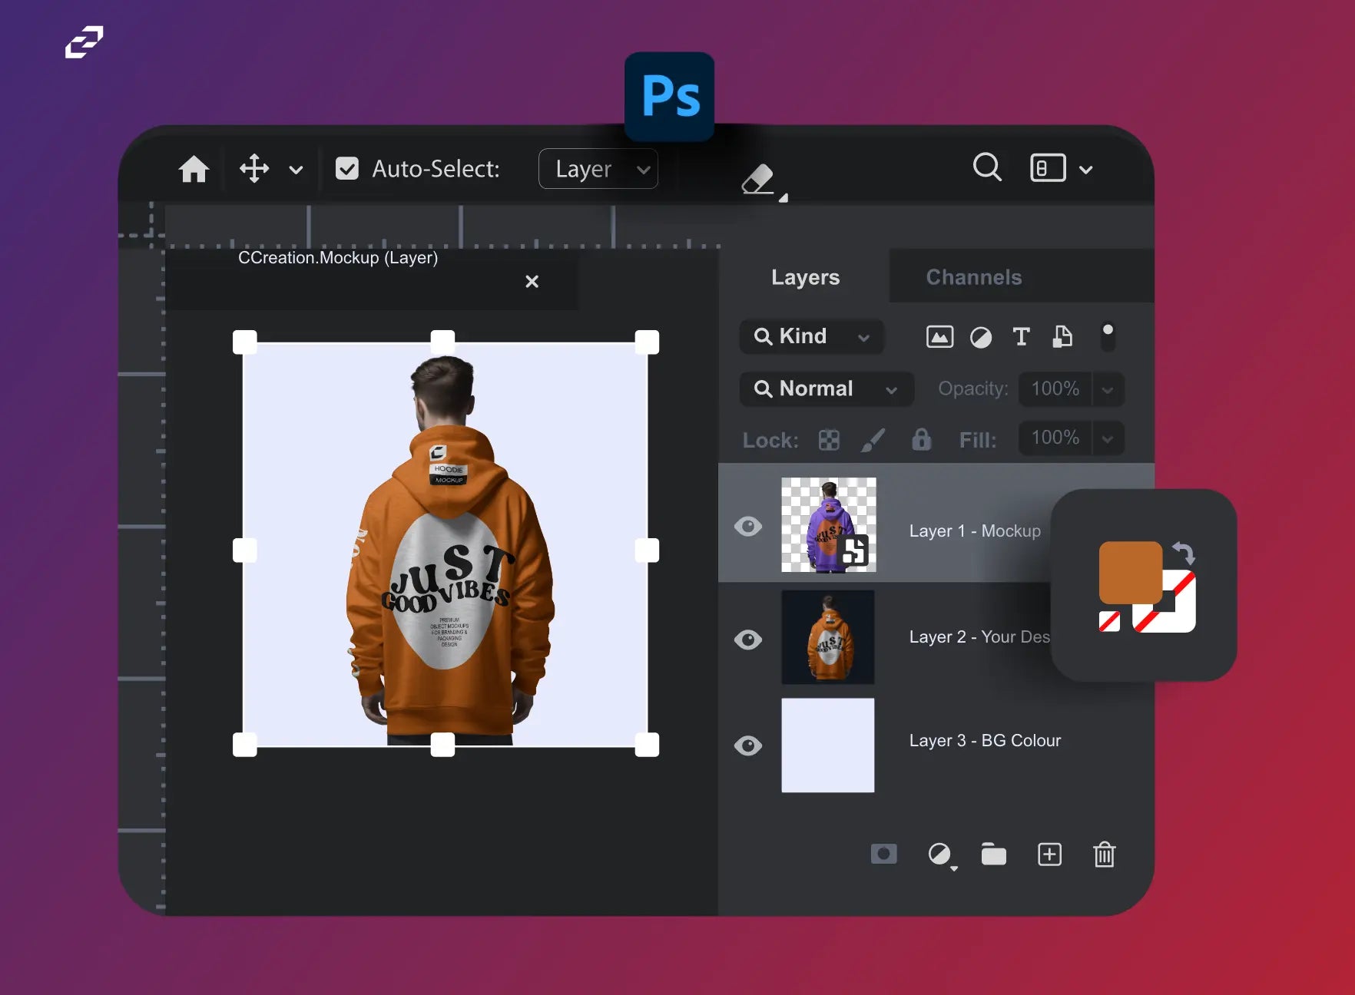Toggle visibility of Layer 3 - BG Colour

(x=748, y=745)
